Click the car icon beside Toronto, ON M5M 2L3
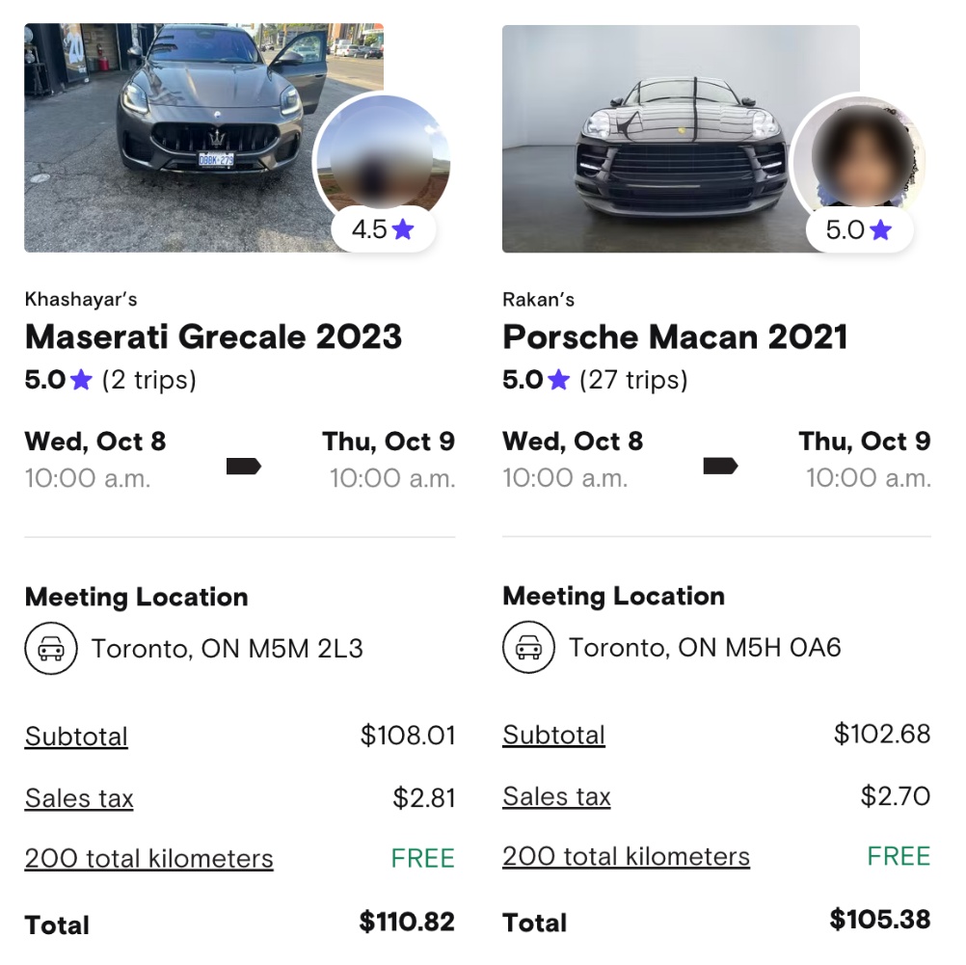Image resolution: width=966 pixels, height=965 pixels. [x=50, y=648]
